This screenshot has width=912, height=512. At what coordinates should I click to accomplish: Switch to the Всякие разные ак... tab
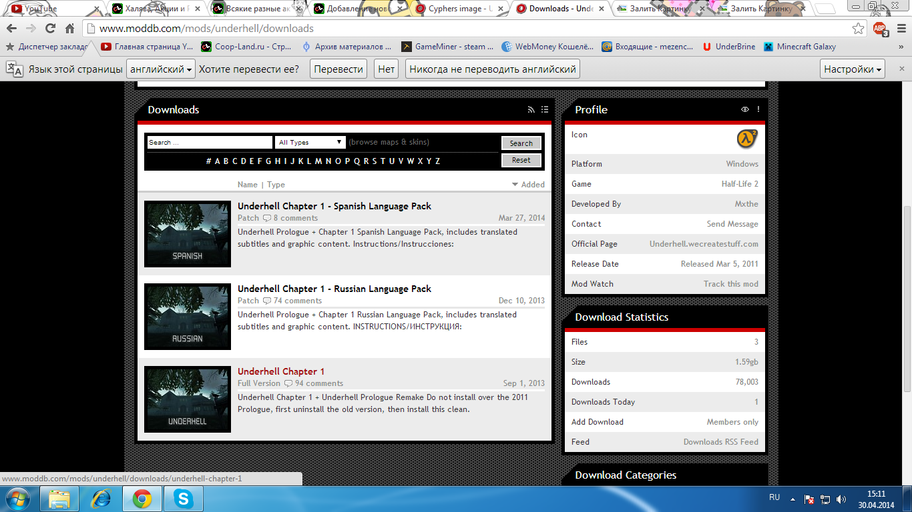[x=258, y=9]
